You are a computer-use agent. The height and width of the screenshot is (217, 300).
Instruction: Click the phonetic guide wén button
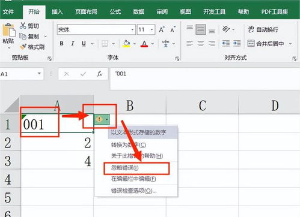pyautogui.click(x=165, y=43)
